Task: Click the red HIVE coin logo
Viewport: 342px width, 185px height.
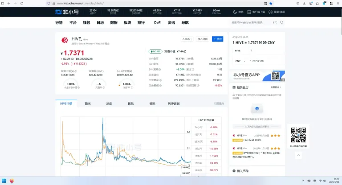Action: pyautogui.click(x=65, y=40)
